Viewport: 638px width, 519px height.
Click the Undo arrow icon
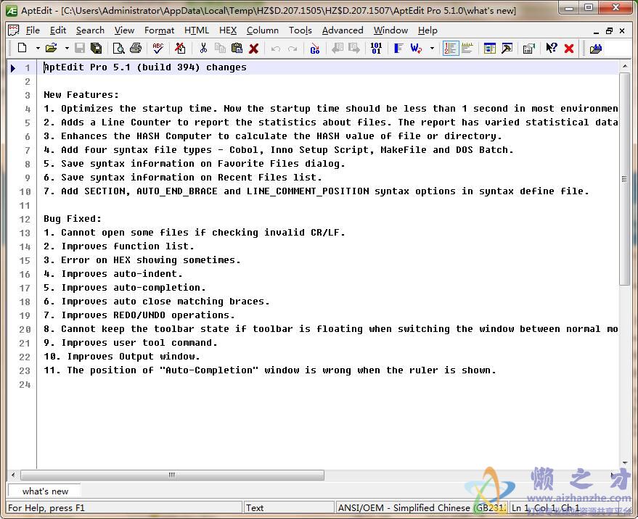point(276,49)
